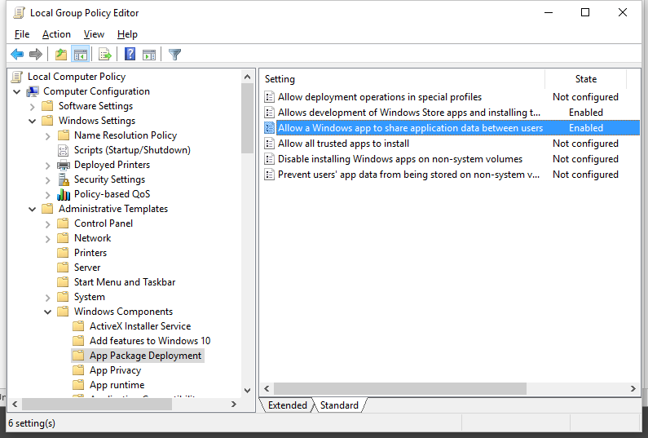
Task: Select the App Privacy folder in tree
Action: point(115,370)
